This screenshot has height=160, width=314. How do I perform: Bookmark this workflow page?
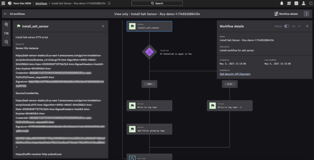(x=109, y=3)
